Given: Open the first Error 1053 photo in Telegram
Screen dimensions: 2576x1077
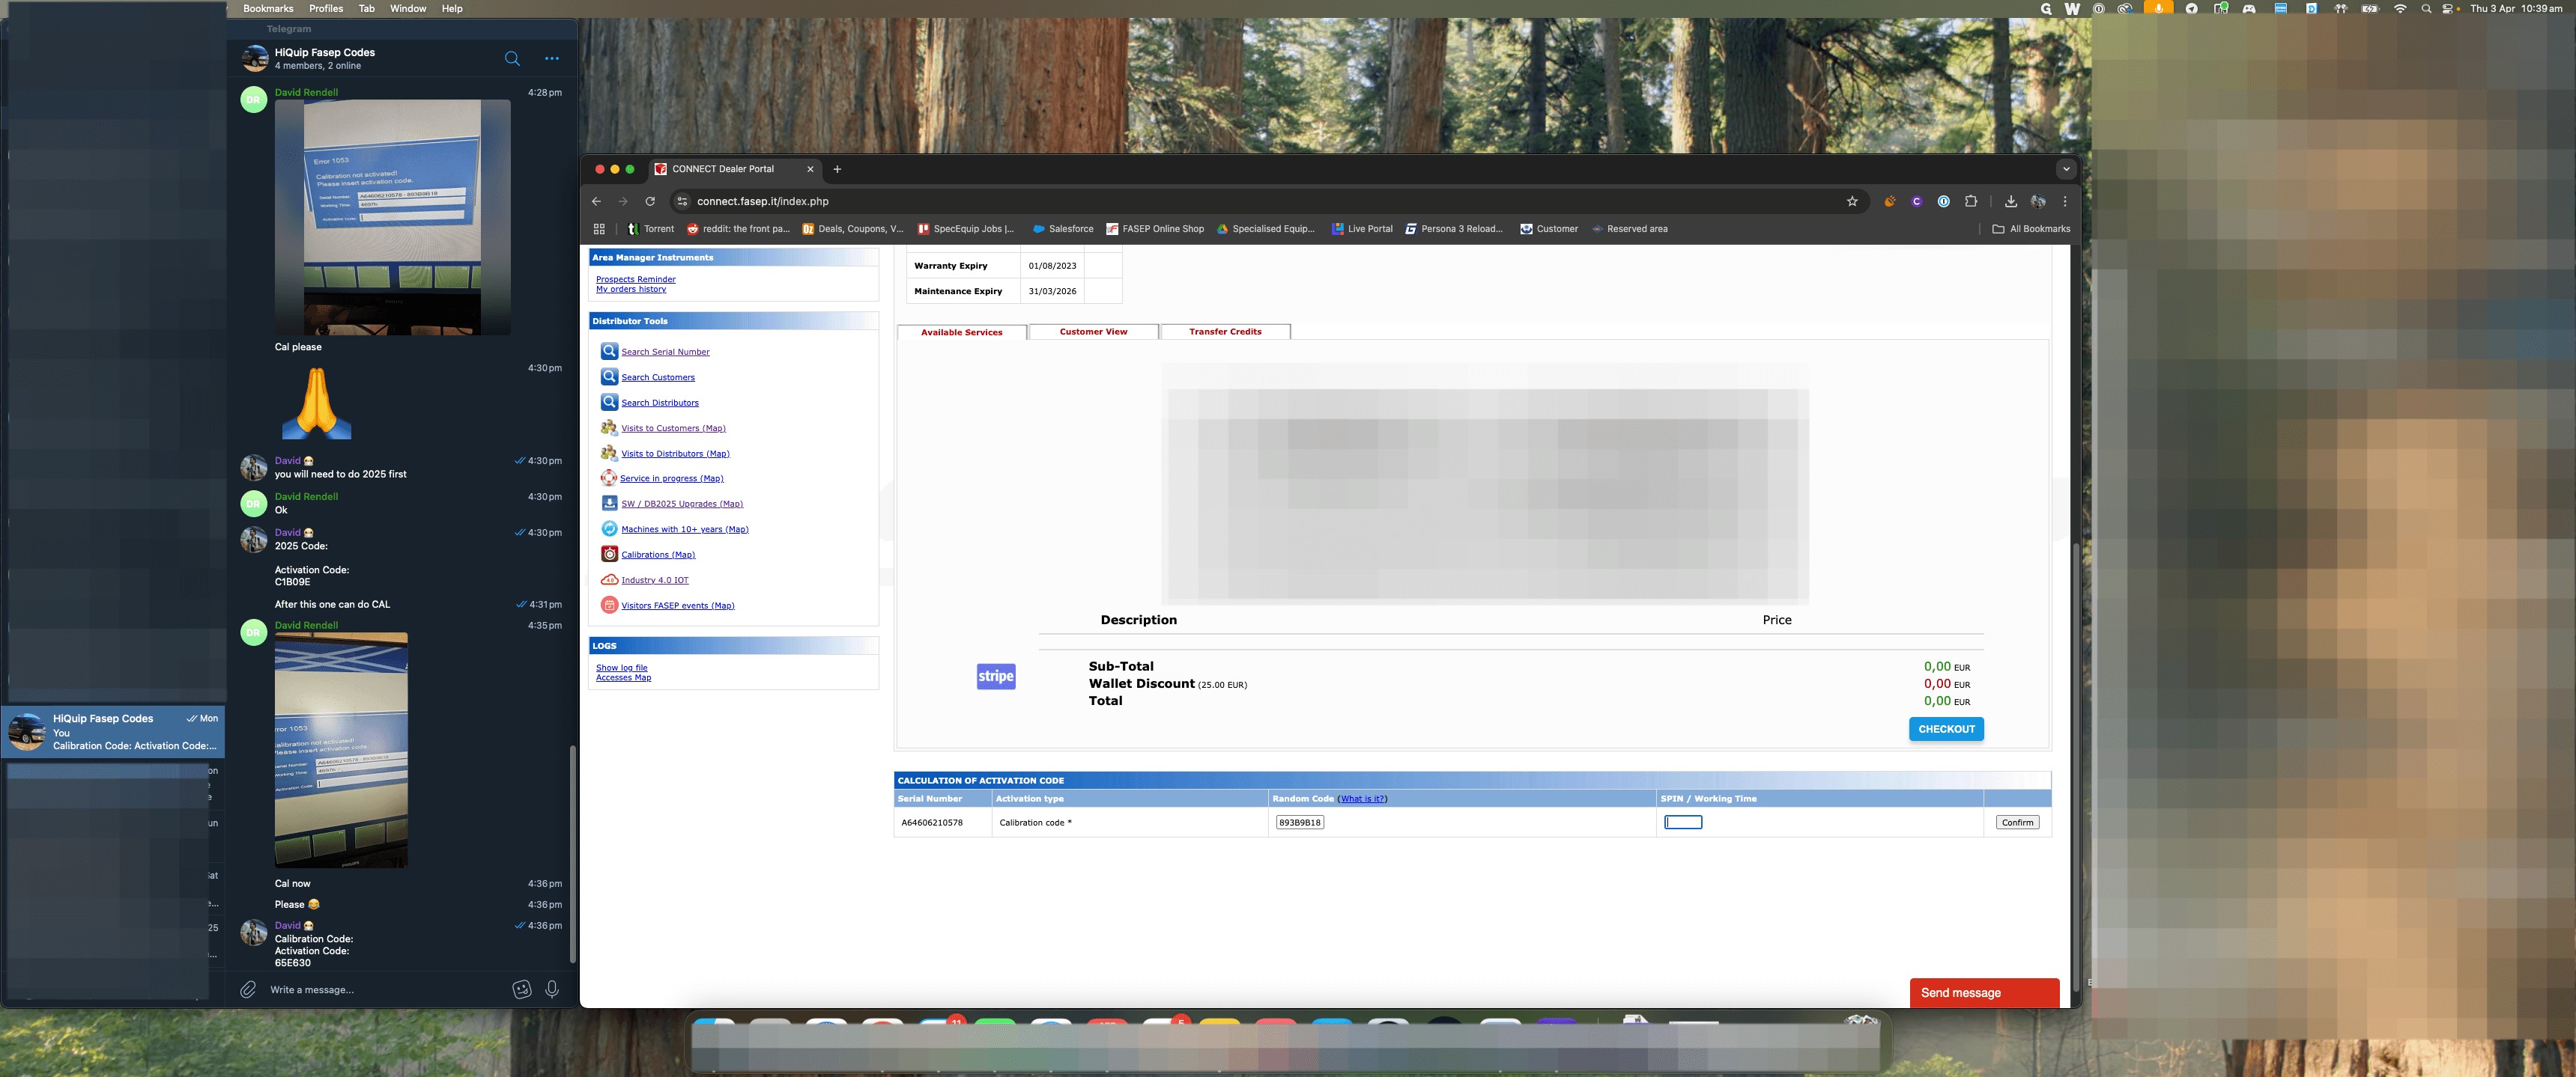Looking at the screenshot, I should 392,217.
